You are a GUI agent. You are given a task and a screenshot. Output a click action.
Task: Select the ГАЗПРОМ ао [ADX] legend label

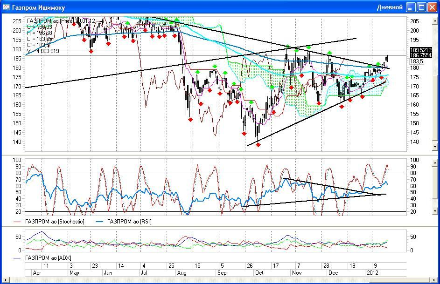[48, 257]
